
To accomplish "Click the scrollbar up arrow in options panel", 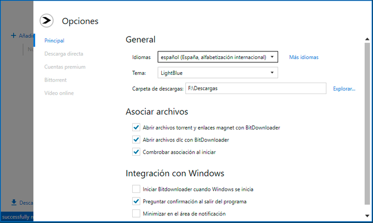I will pyautogui.click(x=368, y=39).
